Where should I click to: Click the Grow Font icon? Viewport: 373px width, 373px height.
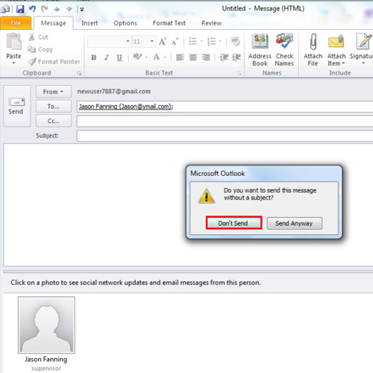(x=163, y=42)
